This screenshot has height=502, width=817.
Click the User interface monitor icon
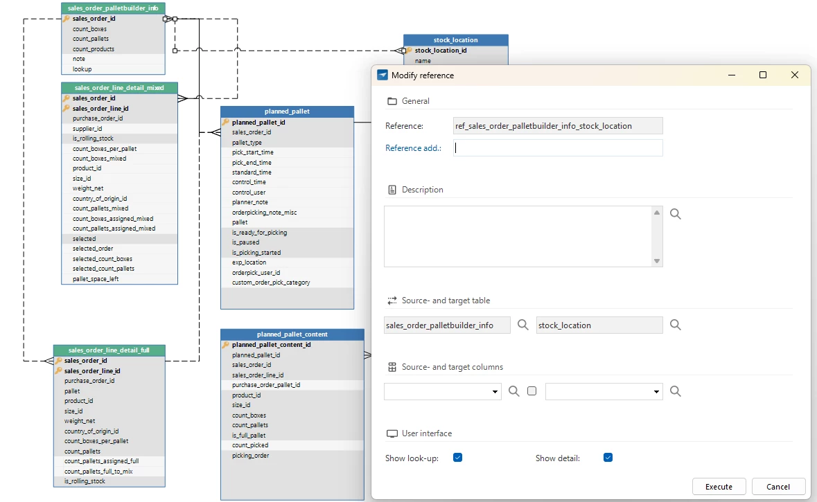coord(392,433)
